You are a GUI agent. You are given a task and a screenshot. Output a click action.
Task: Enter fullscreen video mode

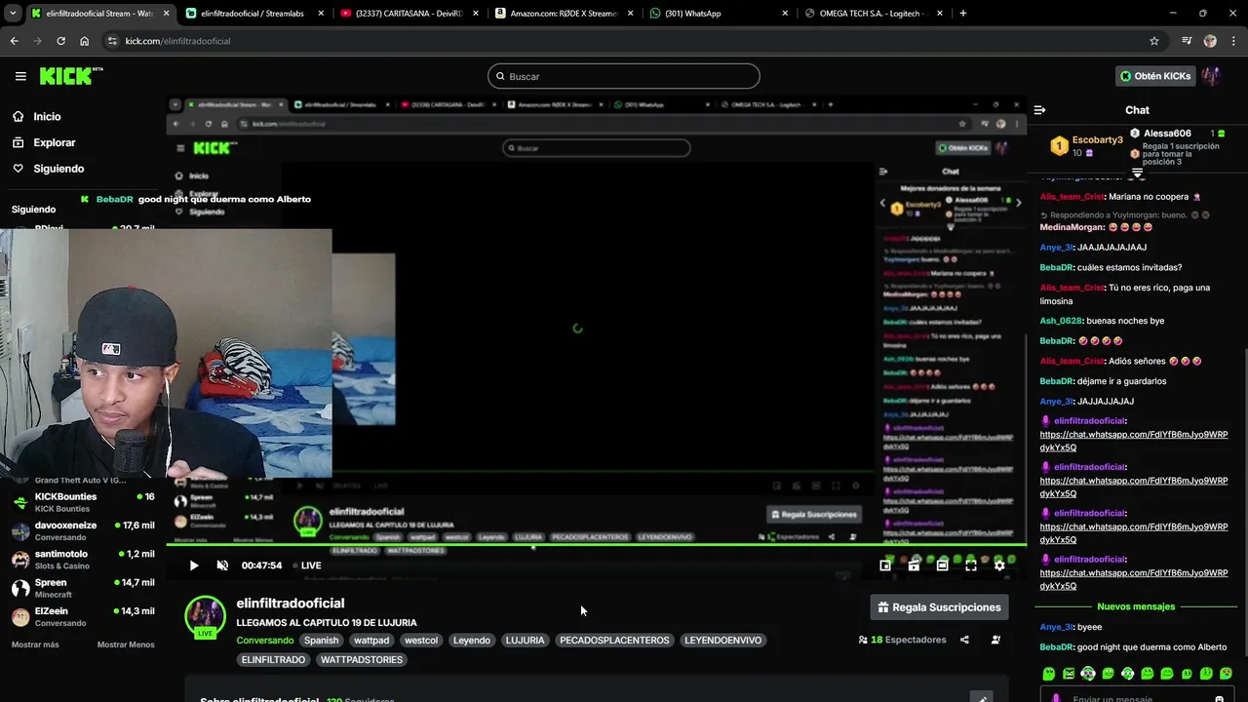pyautogui.click(x=971, y=565)
